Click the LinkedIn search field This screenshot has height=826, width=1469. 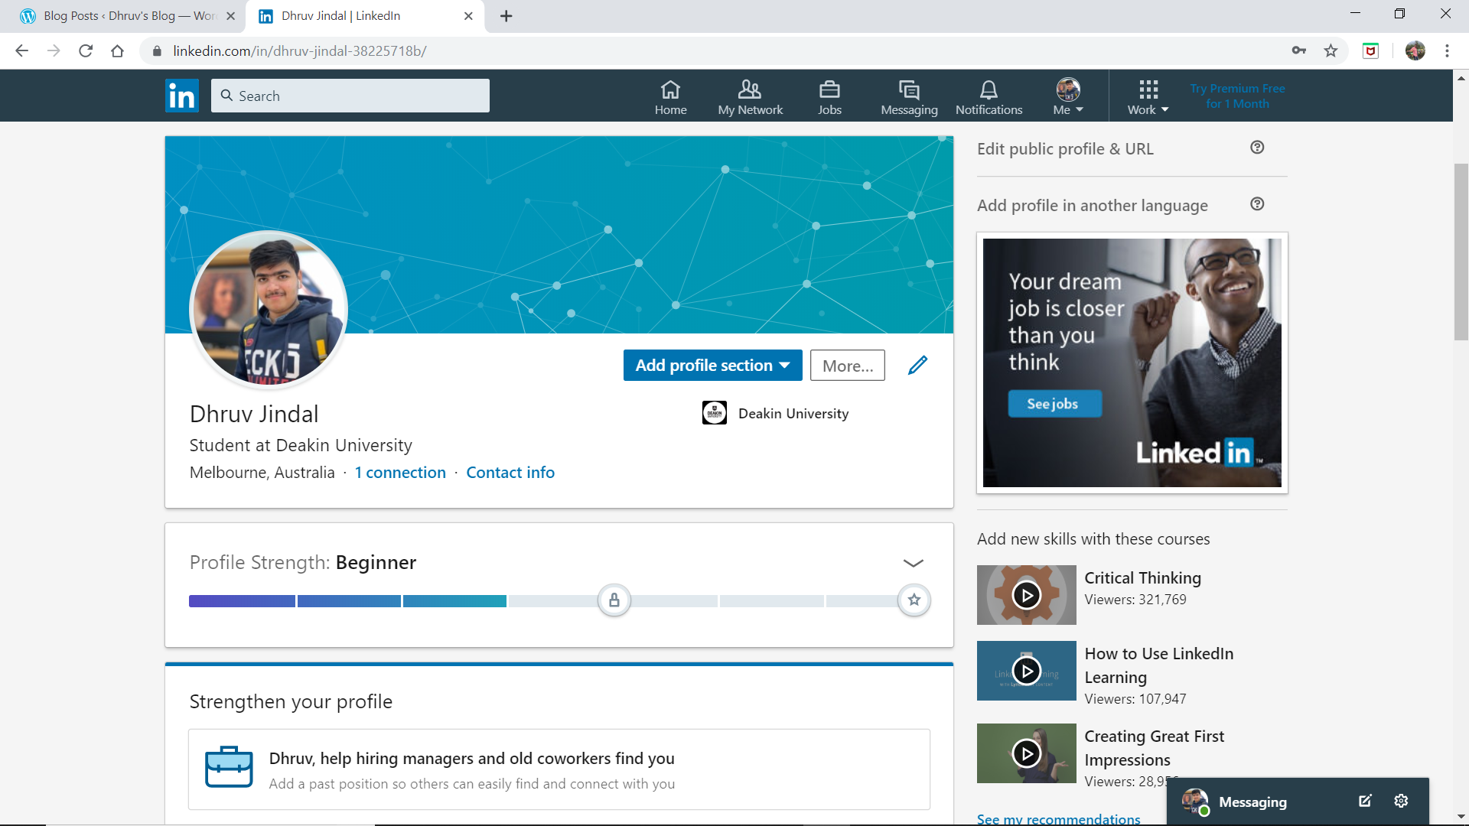(x=350, y=96)
